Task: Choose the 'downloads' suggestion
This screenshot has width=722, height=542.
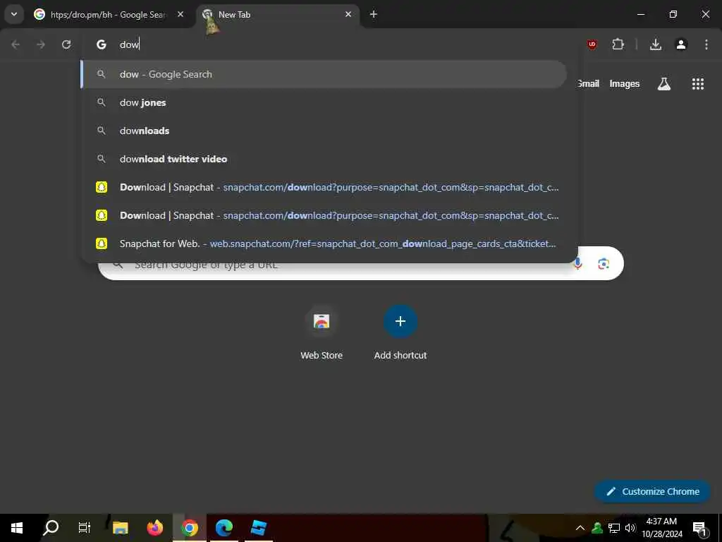Action: coord(324,131)
